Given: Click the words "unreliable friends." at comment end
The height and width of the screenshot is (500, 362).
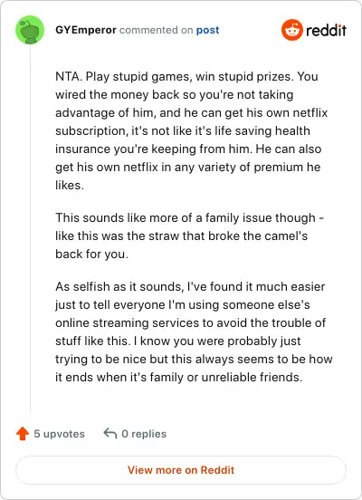Looking at the screenshot, I should coord(252,377).
